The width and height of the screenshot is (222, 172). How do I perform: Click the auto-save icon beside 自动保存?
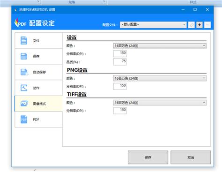(24, 72)
